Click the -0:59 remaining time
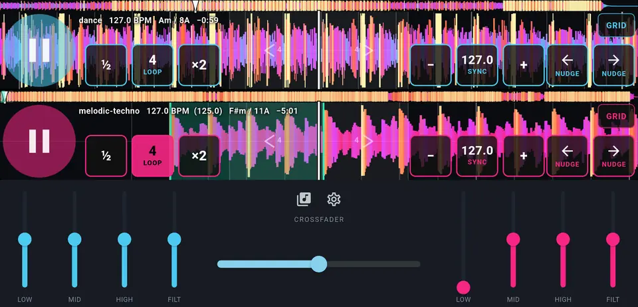 (x=207, y=20)
